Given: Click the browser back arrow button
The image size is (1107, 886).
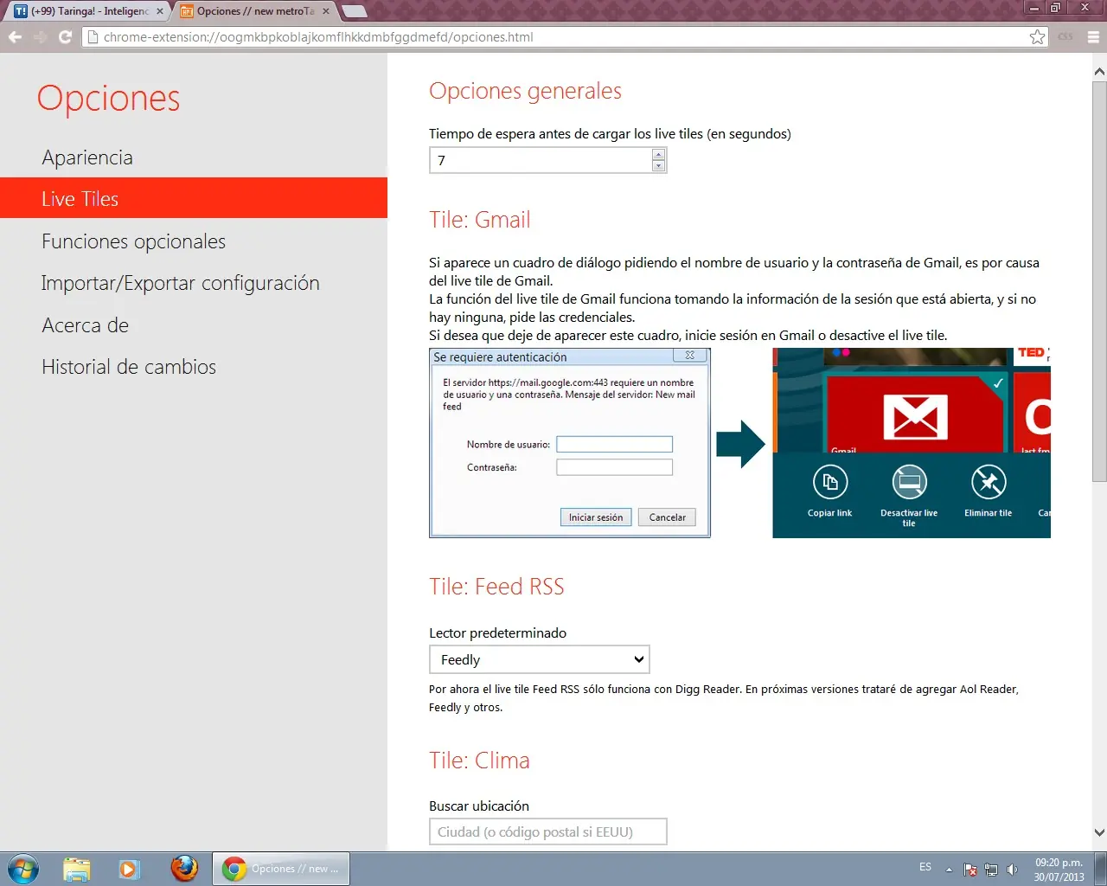Looking at the screenshot, I should 15,37.
